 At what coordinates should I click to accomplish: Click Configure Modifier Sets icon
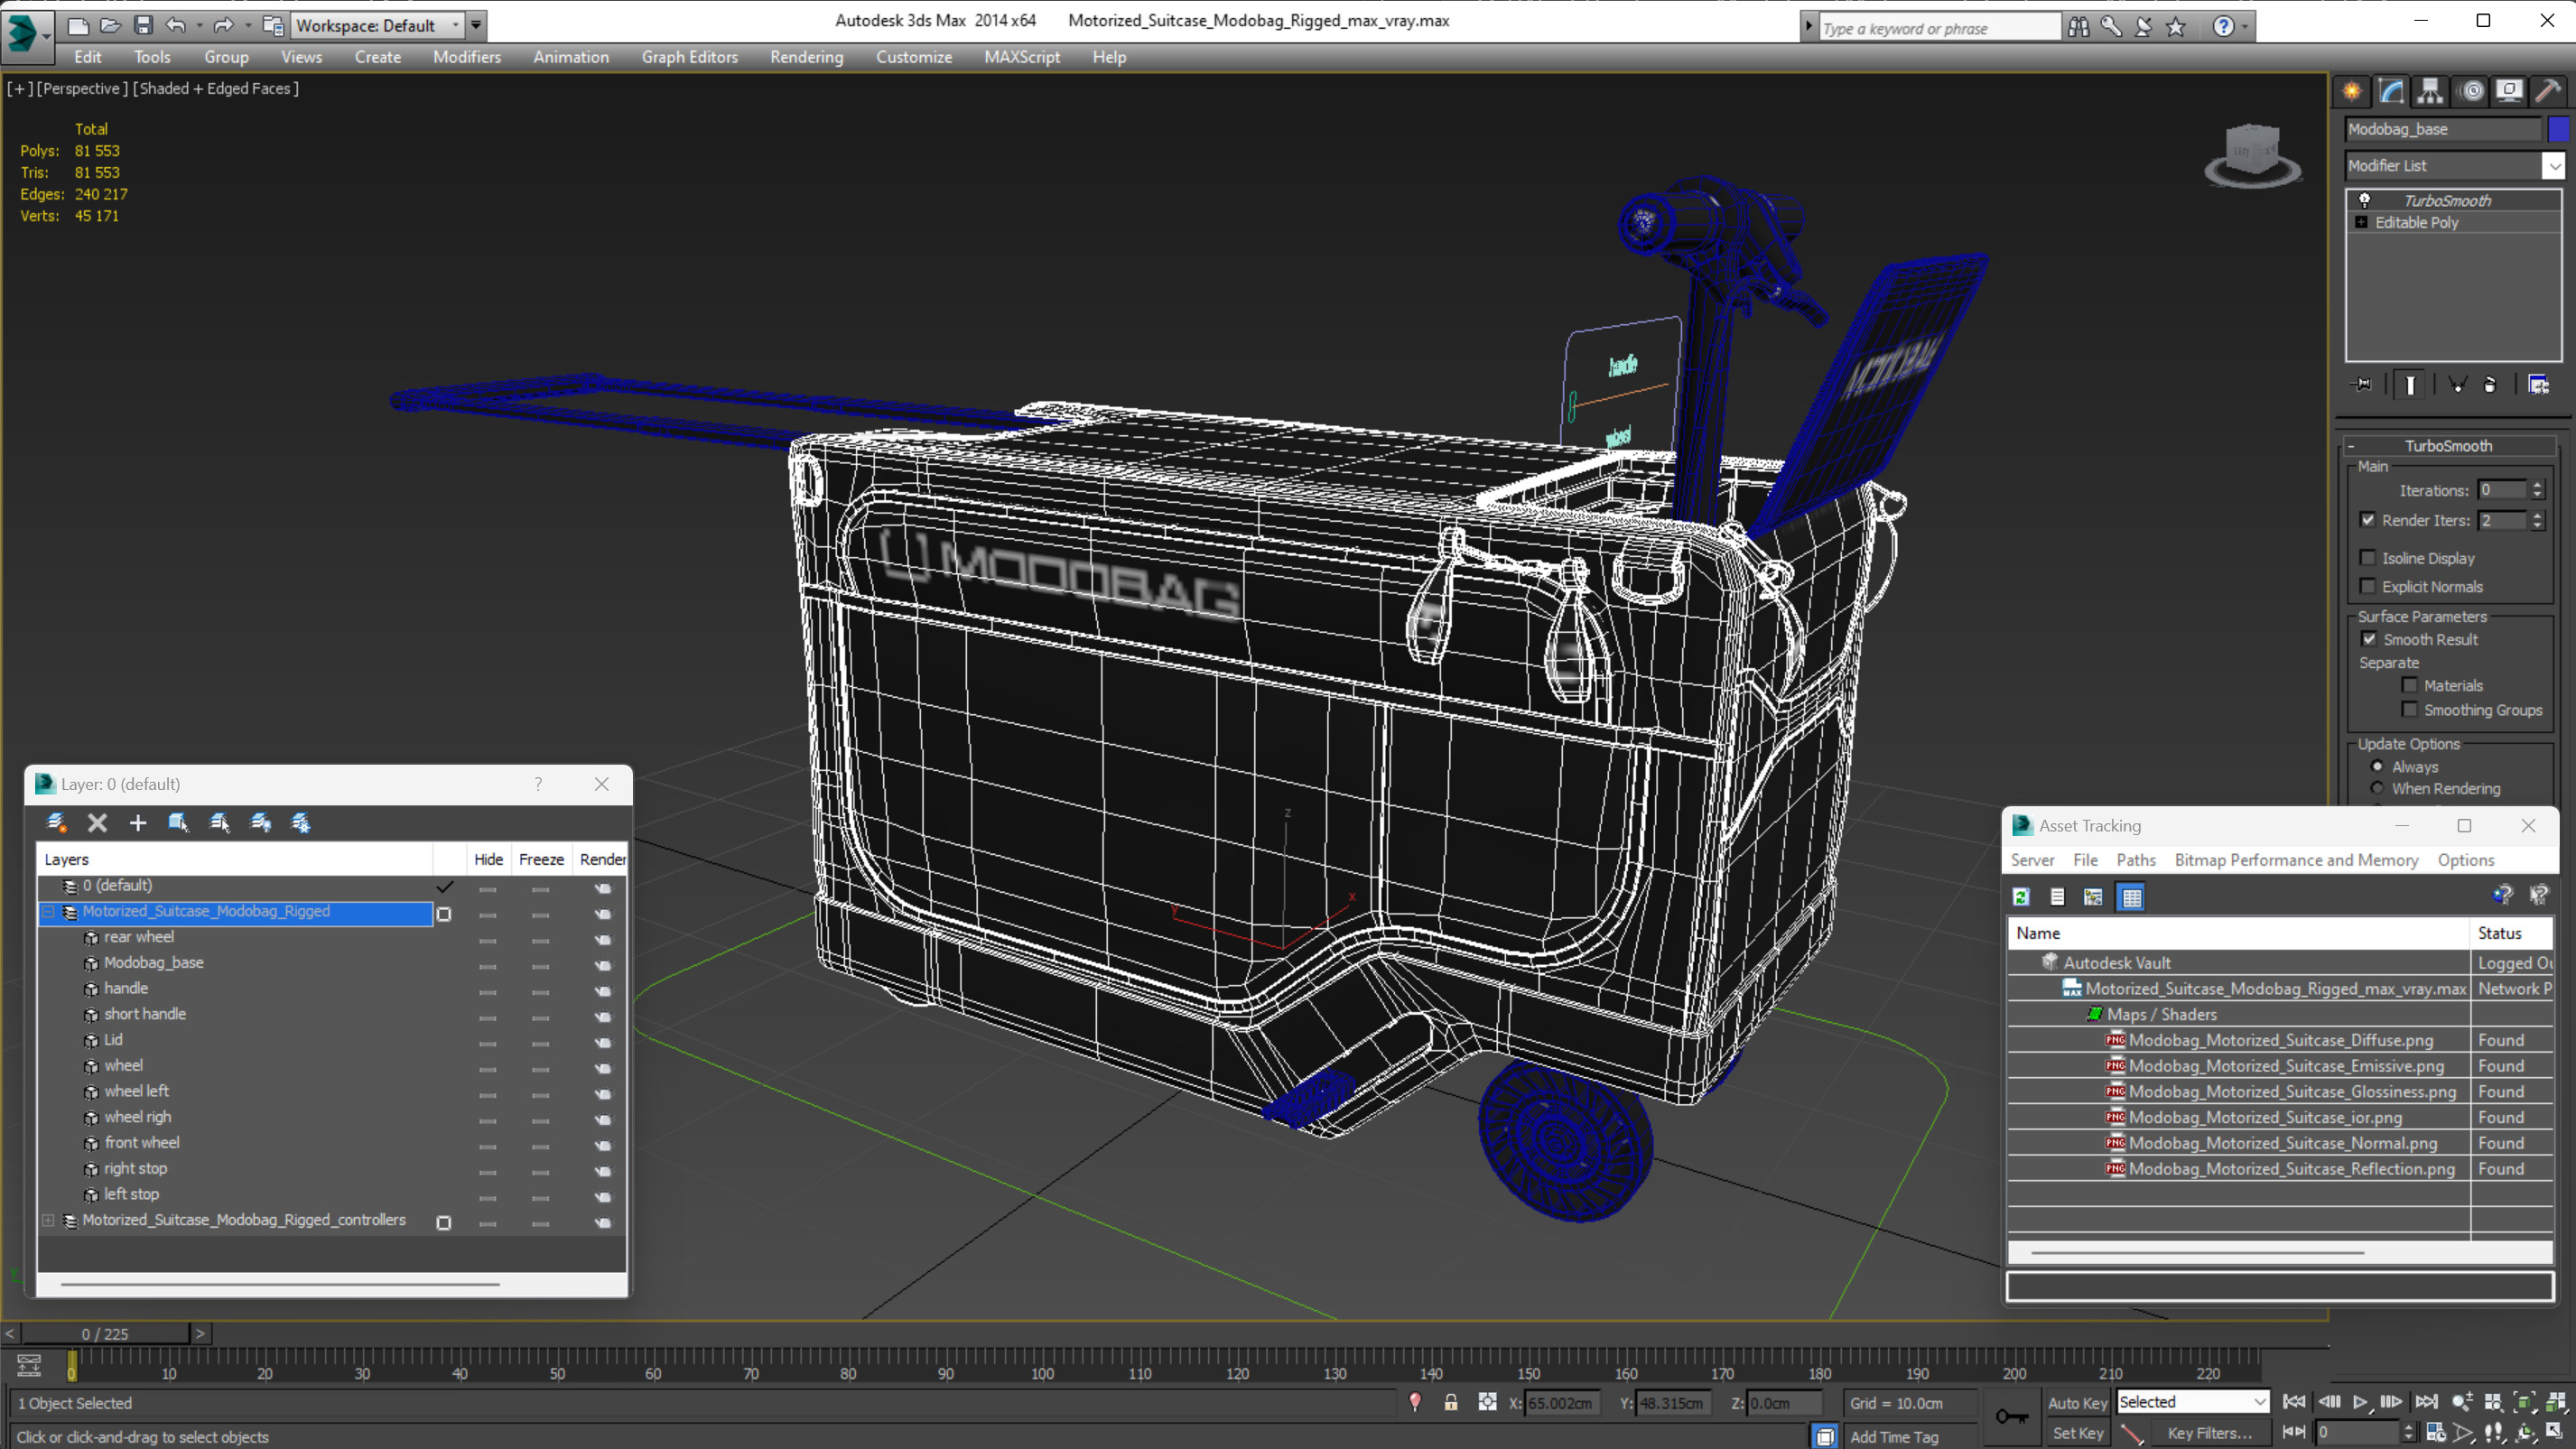[2538, 384]
